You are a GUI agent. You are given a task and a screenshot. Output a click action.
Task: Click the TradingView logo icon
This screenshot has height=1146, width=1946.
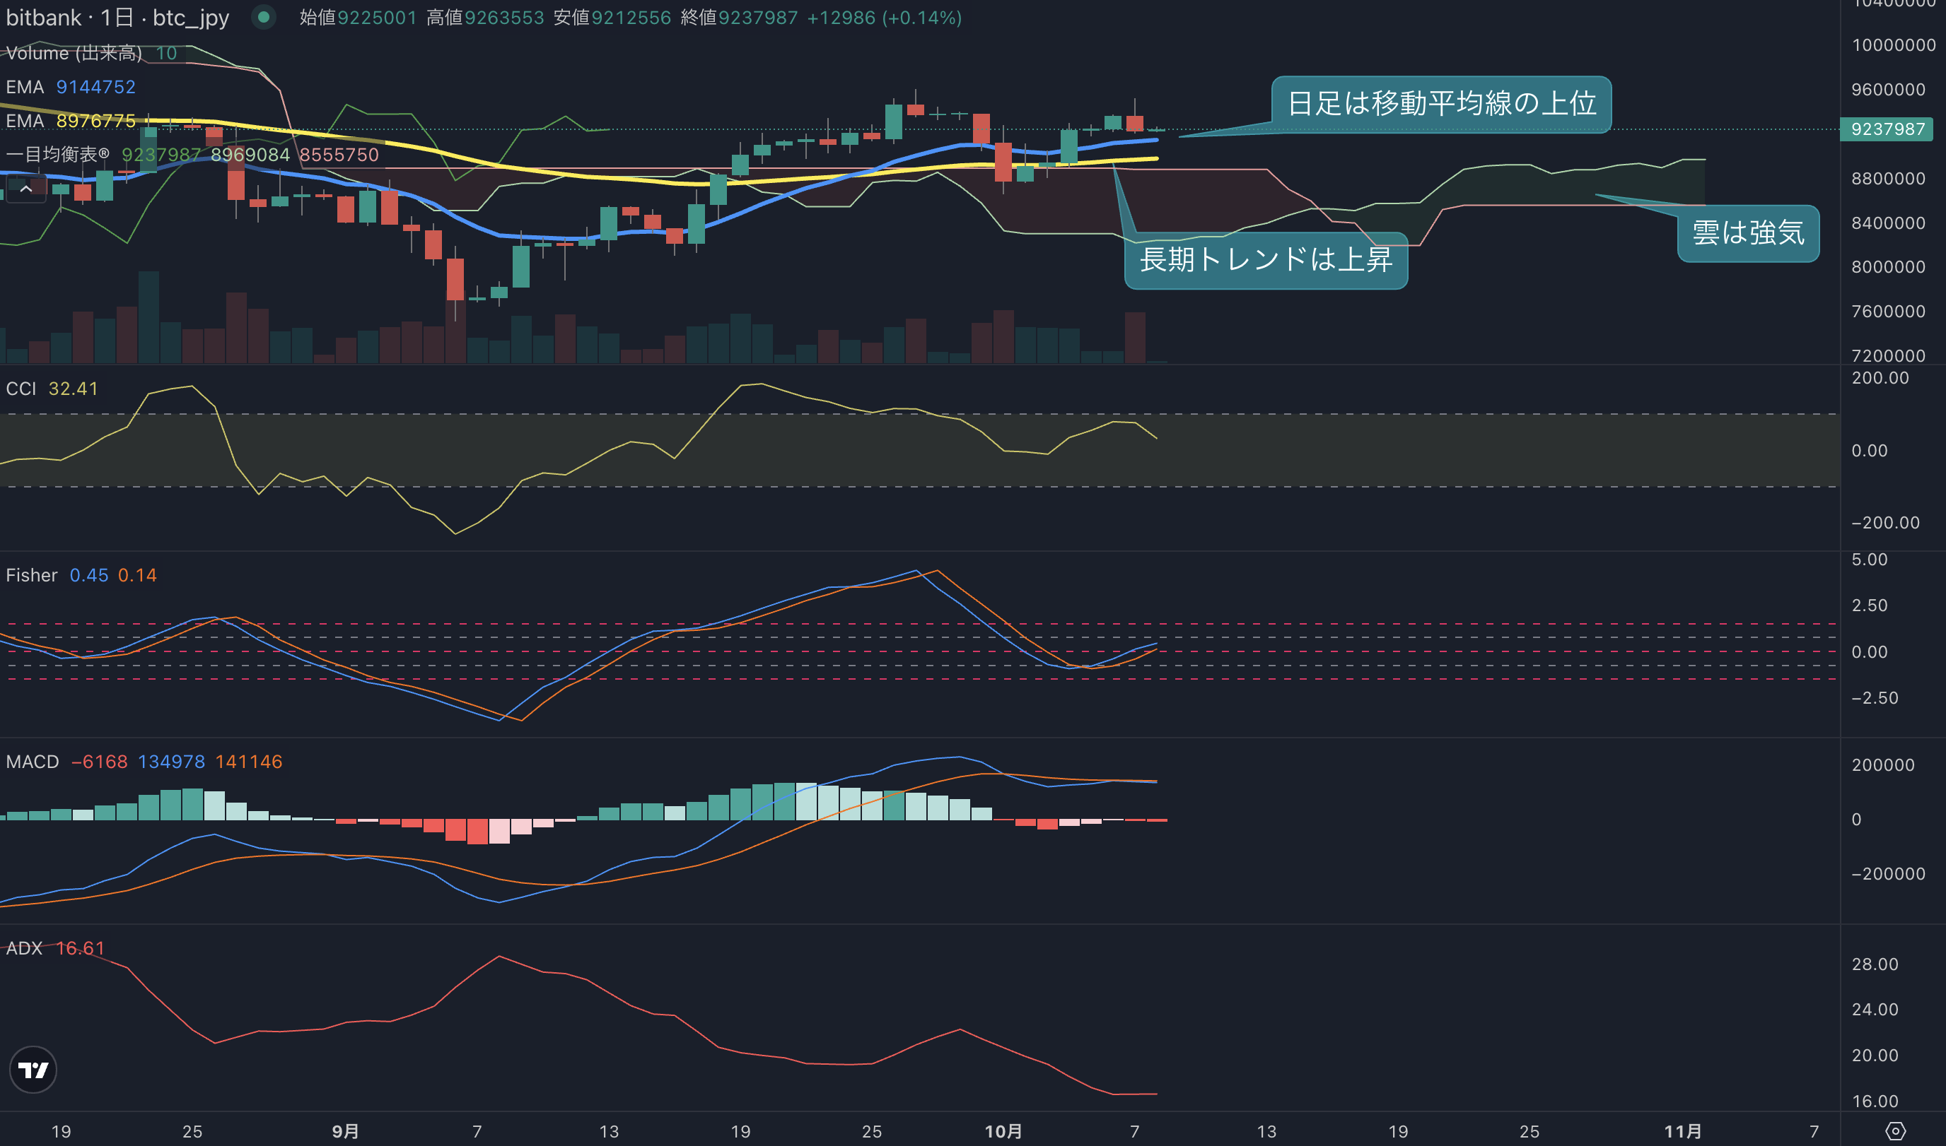(33, 1070)
